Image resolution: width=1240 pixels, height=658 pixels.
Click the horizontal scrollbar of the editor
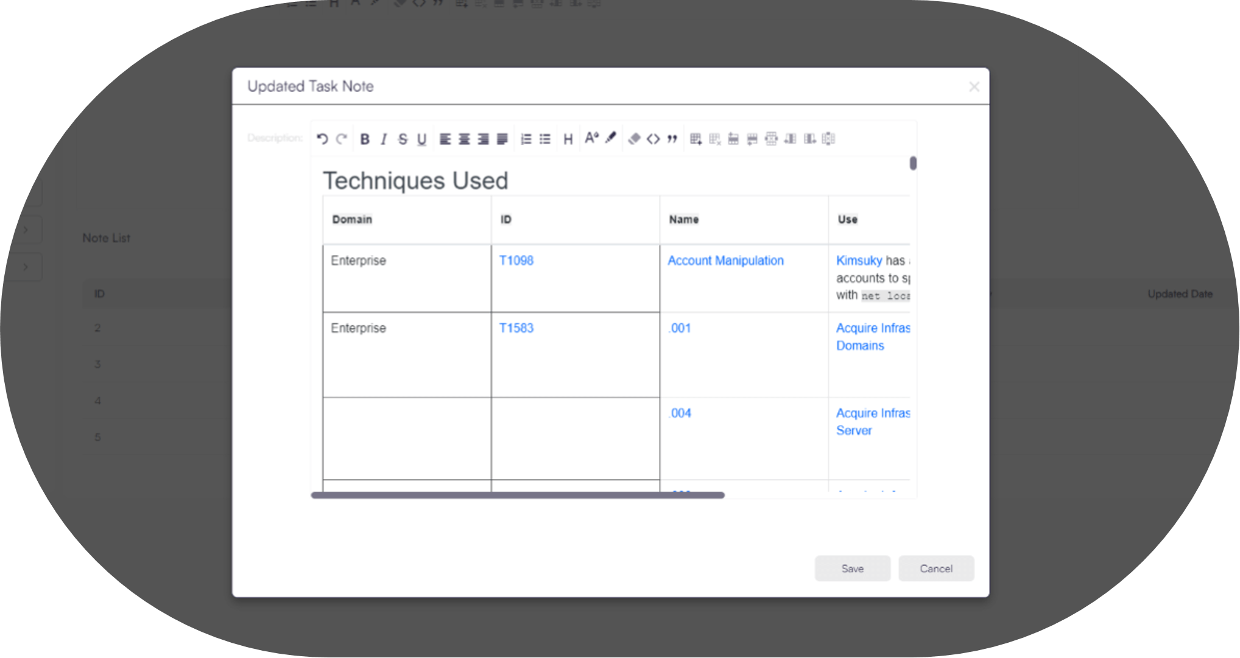[x=518, y=495]
